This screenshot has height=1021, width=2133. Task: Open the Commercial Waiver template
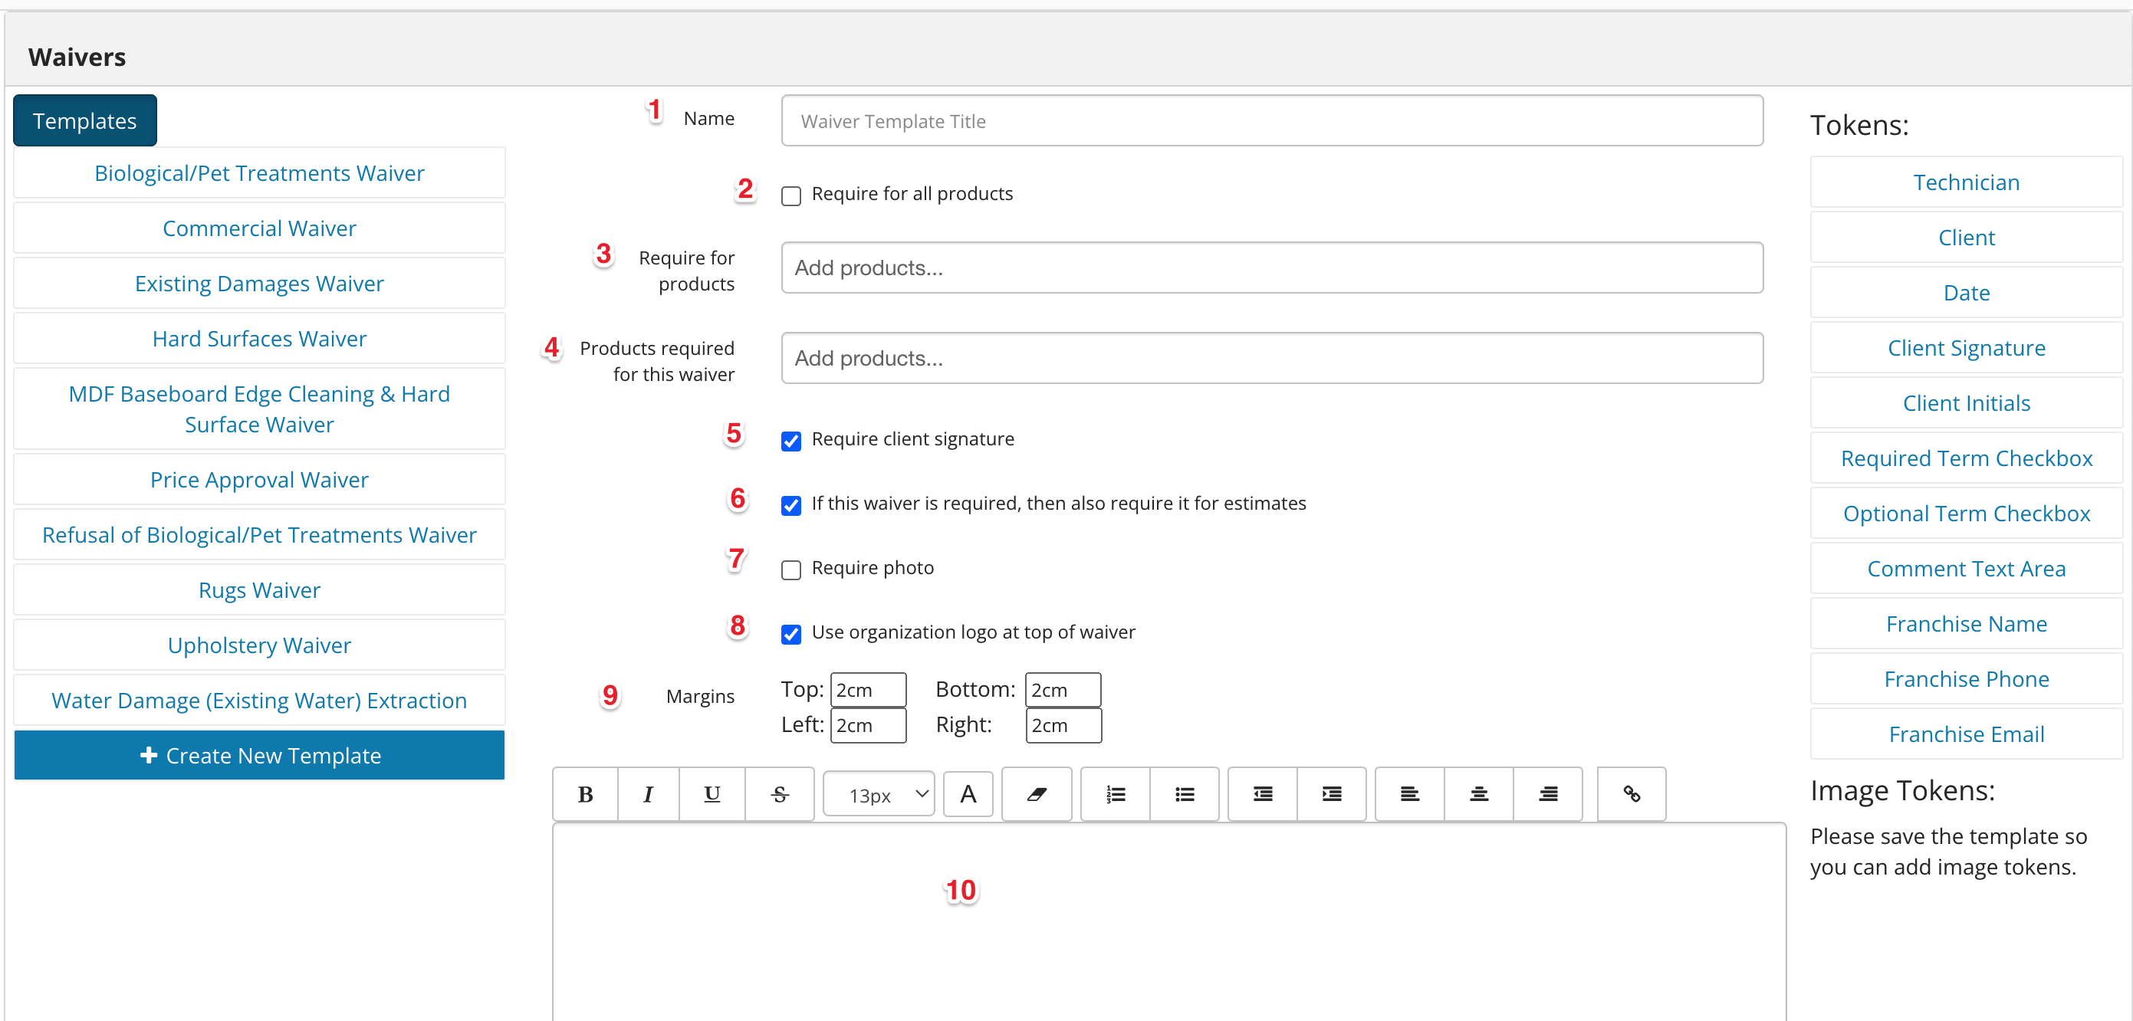259,228
